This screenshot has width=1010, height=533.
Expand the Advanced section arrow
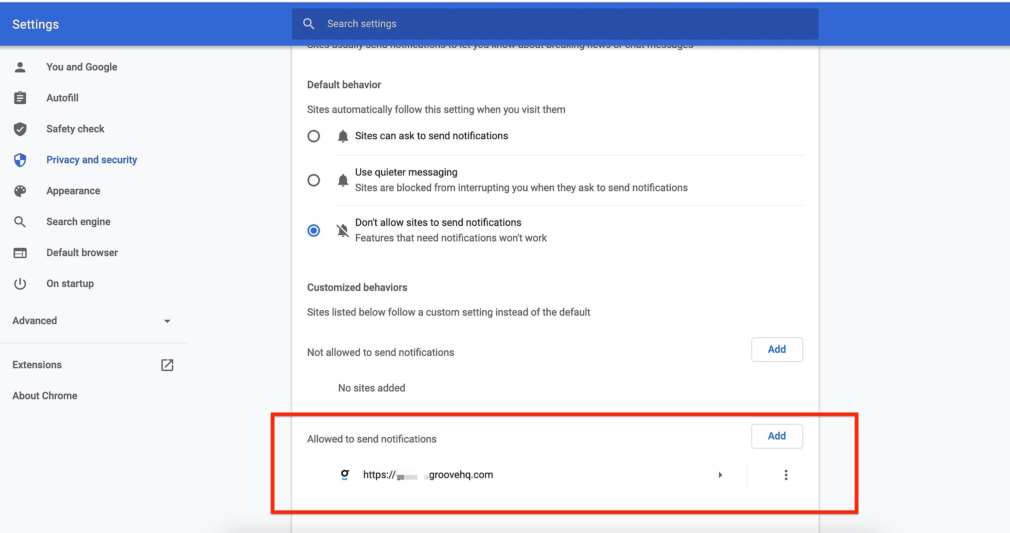click(167, 321)
